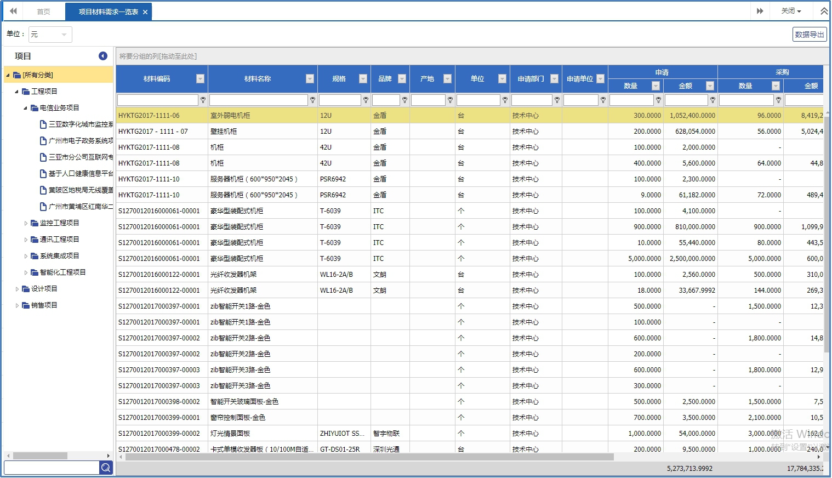Open the 关闭 menu
The image size is (832, 478).
coord(791,11)
